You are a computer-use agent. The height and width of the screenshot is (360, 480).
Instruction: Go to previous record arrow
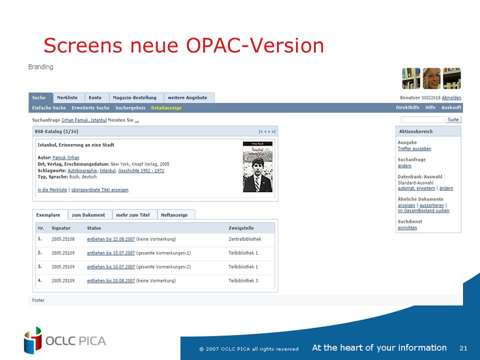tap(265, 131)
